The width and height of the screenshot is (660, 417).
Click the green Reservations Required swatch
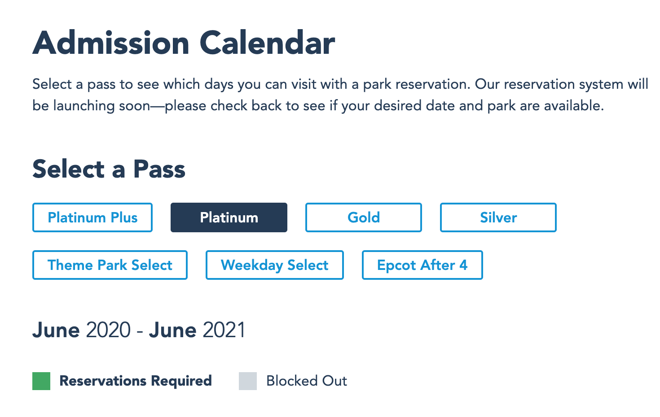click(41, 381)
